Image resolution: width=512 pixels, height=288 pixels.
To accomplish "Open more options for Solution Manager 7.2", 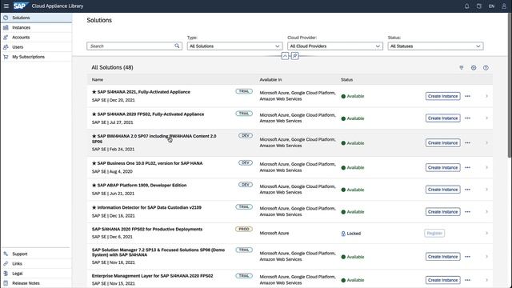I will (467, 257).
